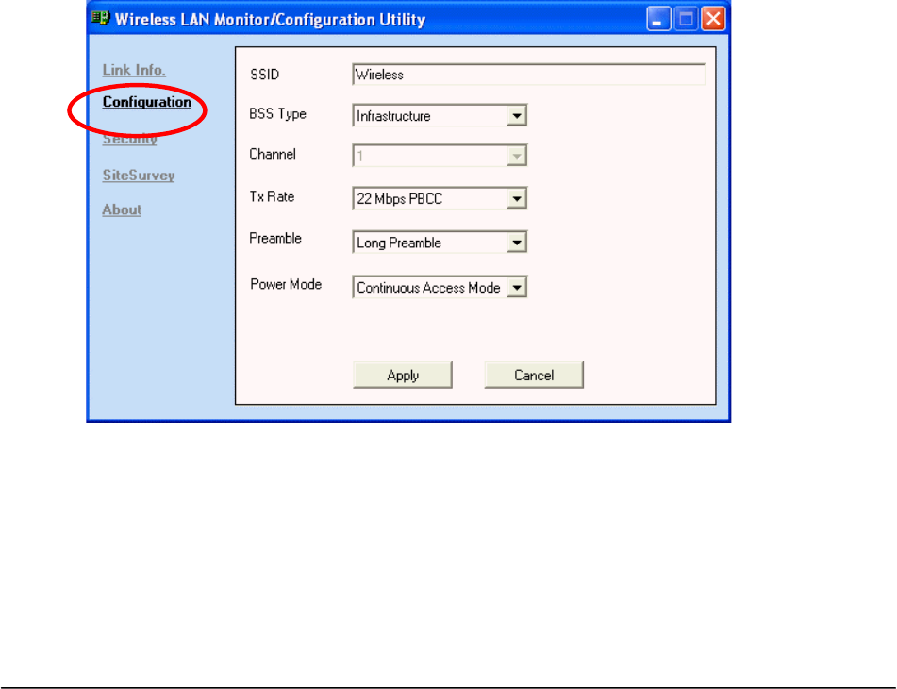Click the Power Mode label
The height and width of the screenshot is (689, 897).
[x=286, y=284]
